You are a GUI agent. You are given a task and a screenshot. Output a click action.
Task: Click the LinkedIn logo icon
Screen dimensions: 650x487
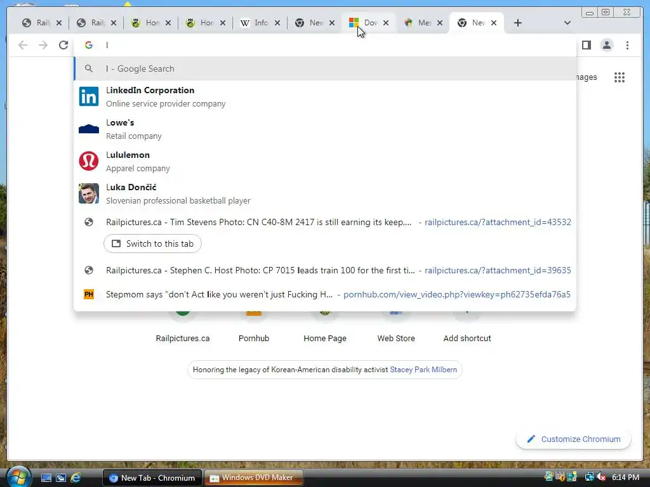89,96
